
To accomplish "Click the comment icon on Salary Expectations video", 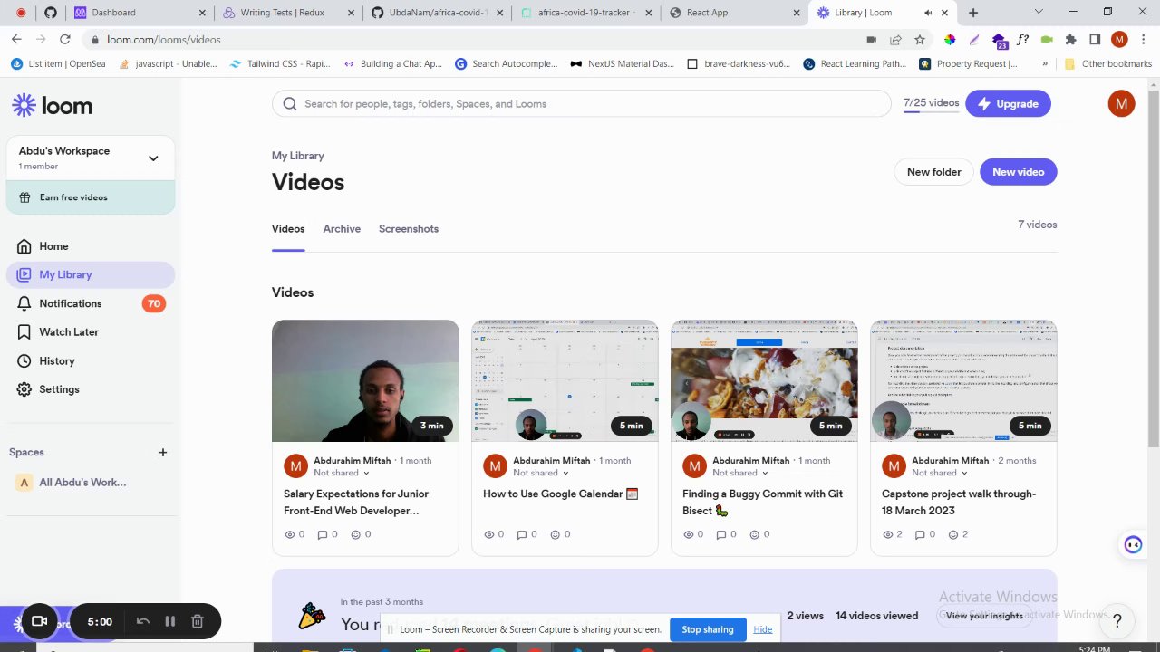I will coord(322,534).
